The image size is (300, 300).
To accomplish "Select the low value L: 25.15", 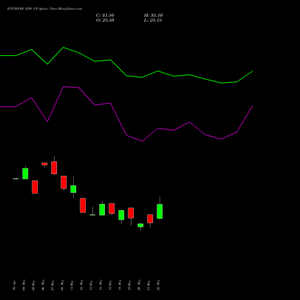I will coord(153,20).
